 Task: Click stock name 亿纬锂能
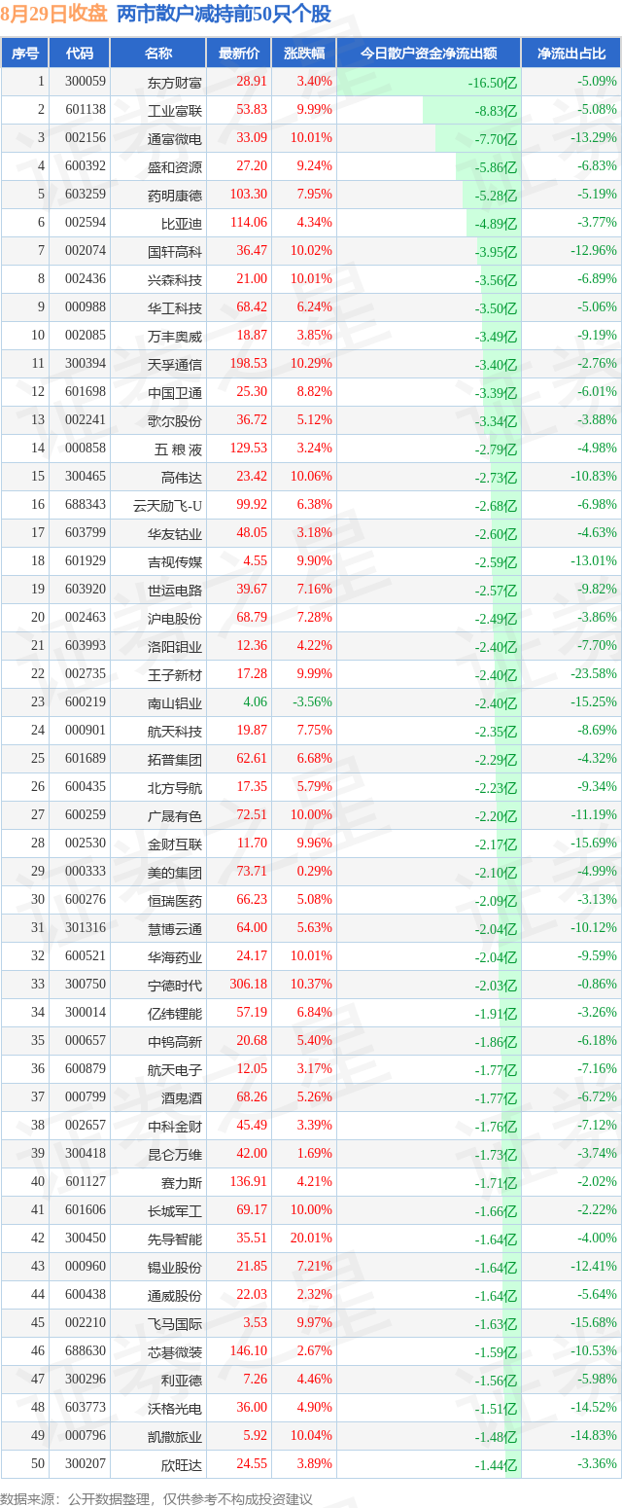point(175,1014)
